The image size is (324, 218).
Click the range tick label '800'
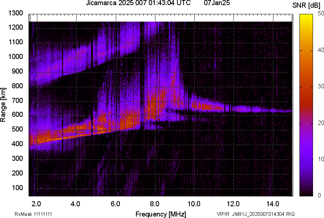(17, 85)
